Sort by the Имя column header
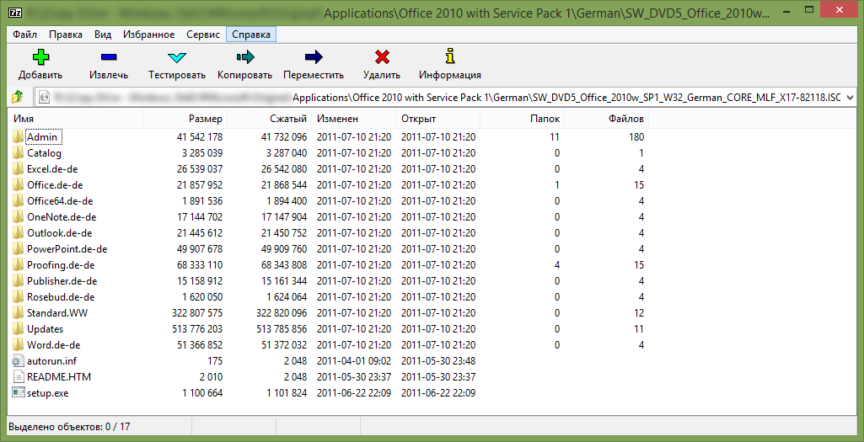 click(76, 119)
